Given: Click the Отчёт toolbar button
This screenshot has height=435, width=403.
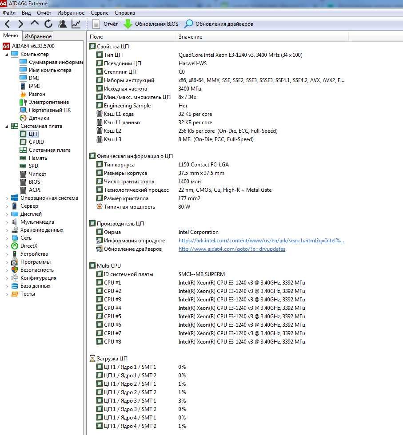Looking at the screenshot, I should (105, 24).
